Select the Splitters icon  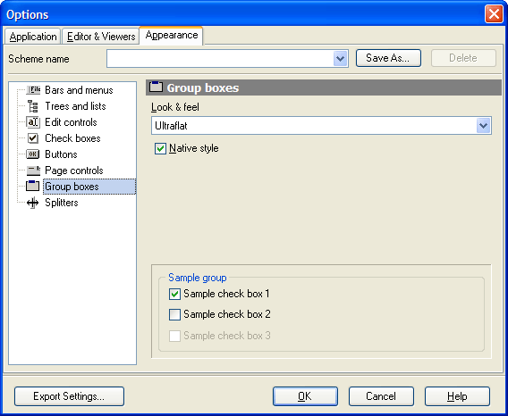33,203
